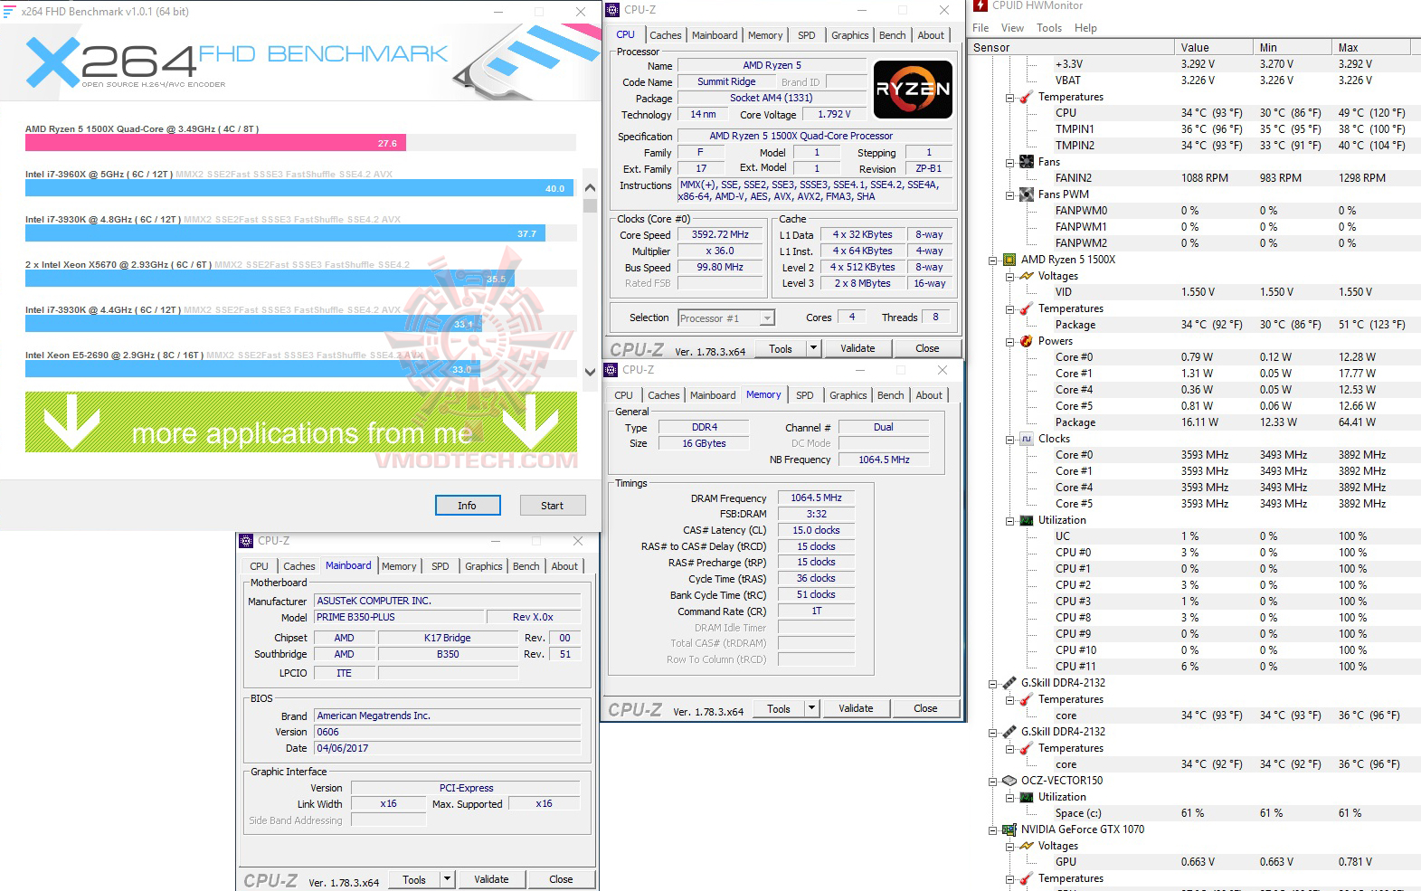Collapse the Powers node in HWMonitor
Viewport: 1421px width, 891px height.
(x=1010, y=342)
